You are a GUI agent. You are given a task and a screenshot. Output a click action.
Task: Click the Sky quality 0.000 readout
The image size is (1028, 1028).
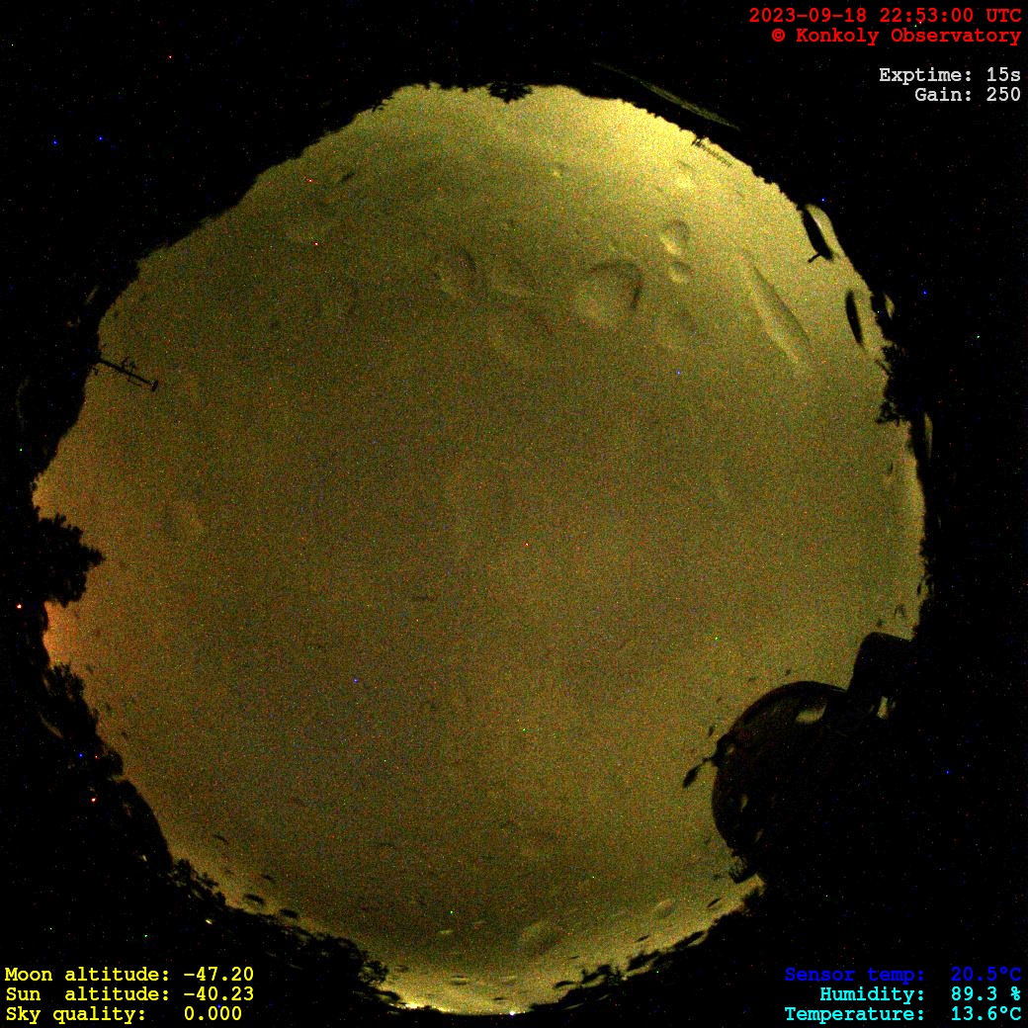point(124,1014)
